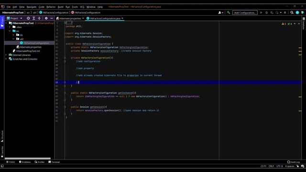Click tool windows quick-access icon bottom-left
Screen dimensions: 306x172
point(2,166)
